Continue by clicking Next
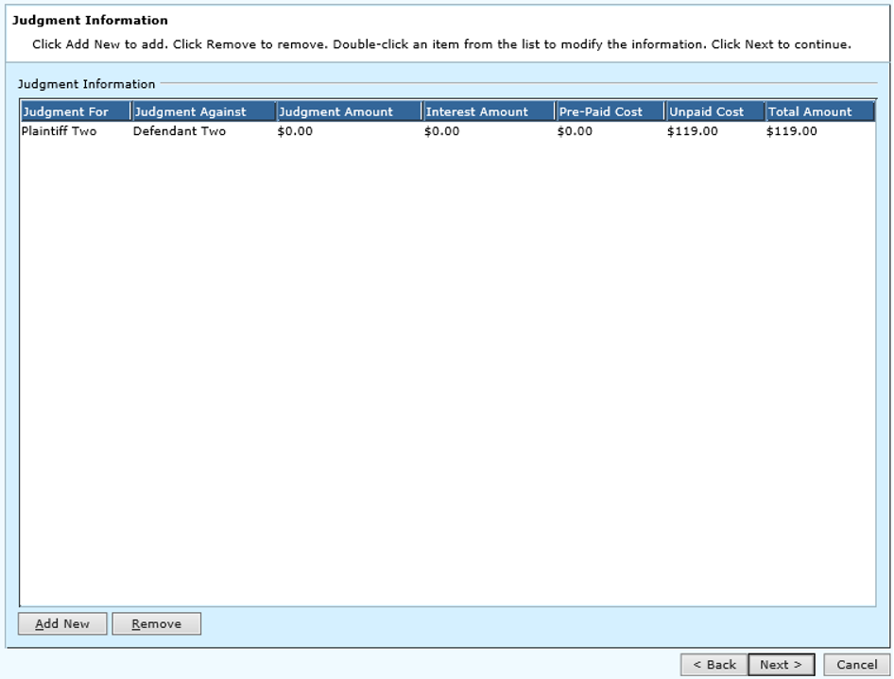 781,665
